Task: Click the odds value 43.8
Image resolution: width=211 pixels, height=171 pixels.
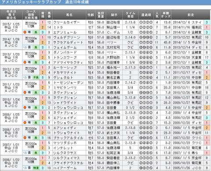Action: tap(167, 43)
